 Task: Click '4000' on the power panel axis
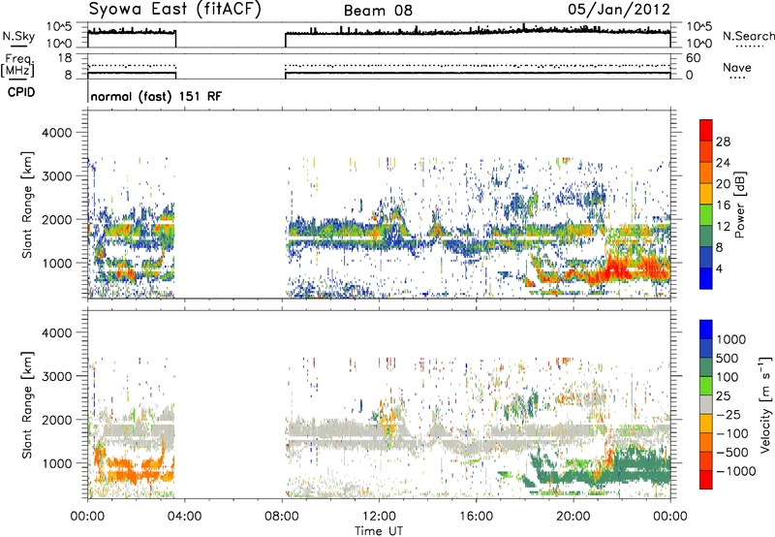coord(56,133)
